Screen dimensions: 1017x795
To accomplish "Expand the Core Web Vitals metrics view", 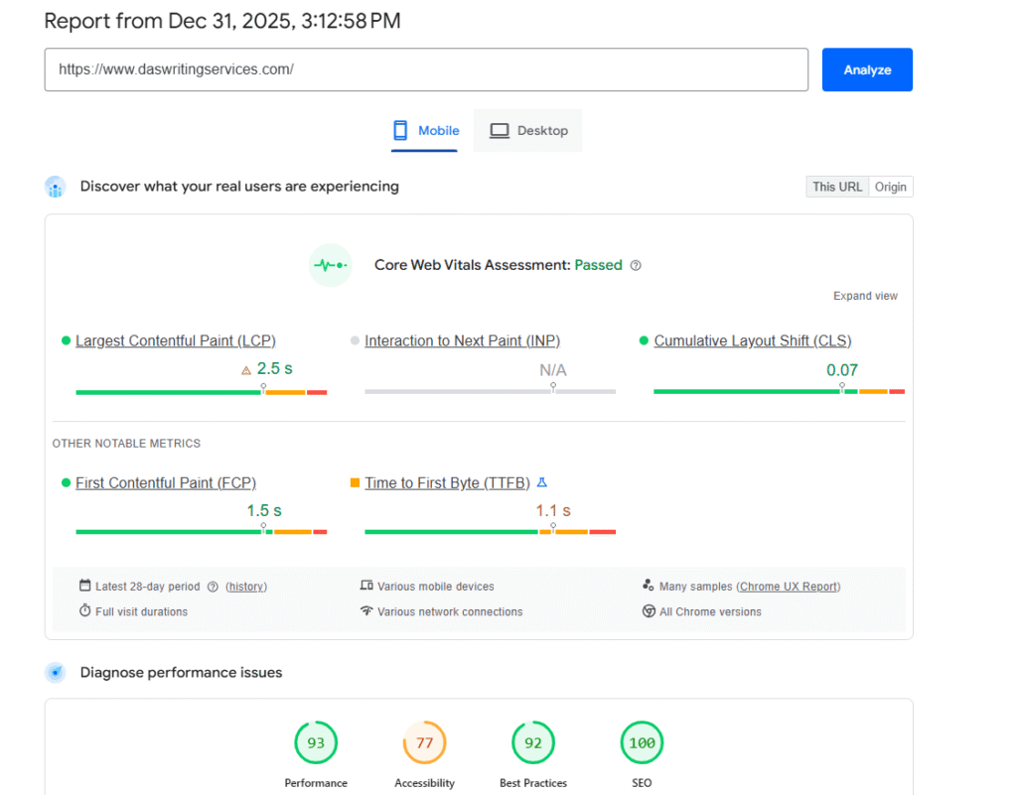I will coord(865,295).
